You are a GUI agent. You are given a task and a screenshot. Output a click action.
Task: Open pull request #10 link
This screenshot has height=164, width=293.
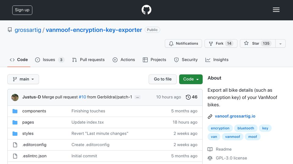tap(82, 97)
